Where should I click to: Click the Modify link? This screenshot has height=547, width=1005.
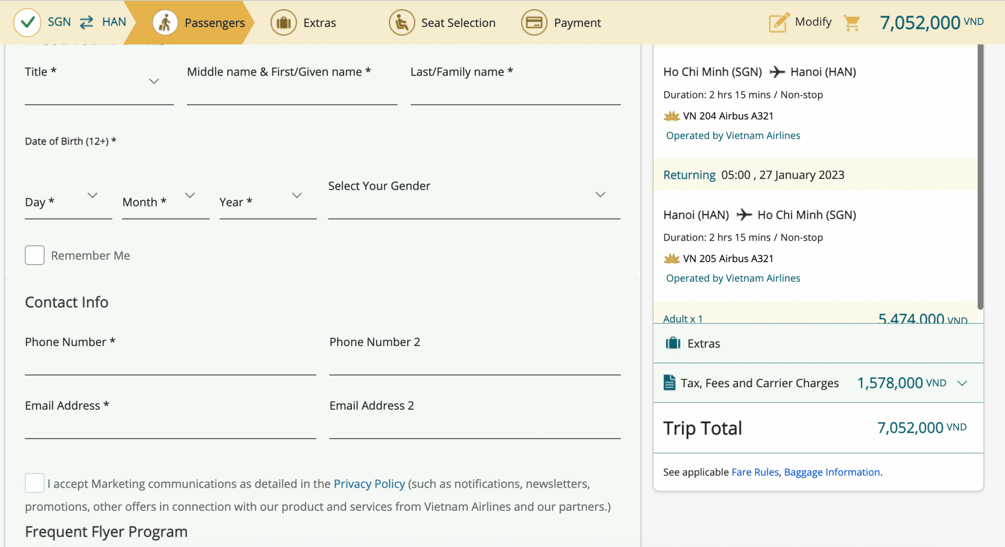point(813,22)
